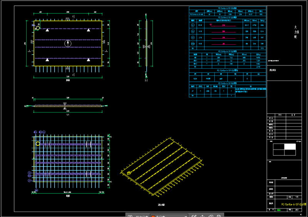
Task: Click the '2023' date cell in title block
Action: [297, 210]
